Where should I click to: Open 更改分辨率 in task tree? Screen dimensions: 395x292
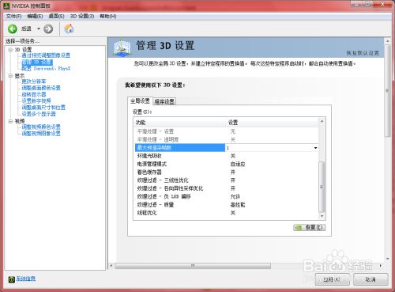pyautogui.click(x=34, y=82)
